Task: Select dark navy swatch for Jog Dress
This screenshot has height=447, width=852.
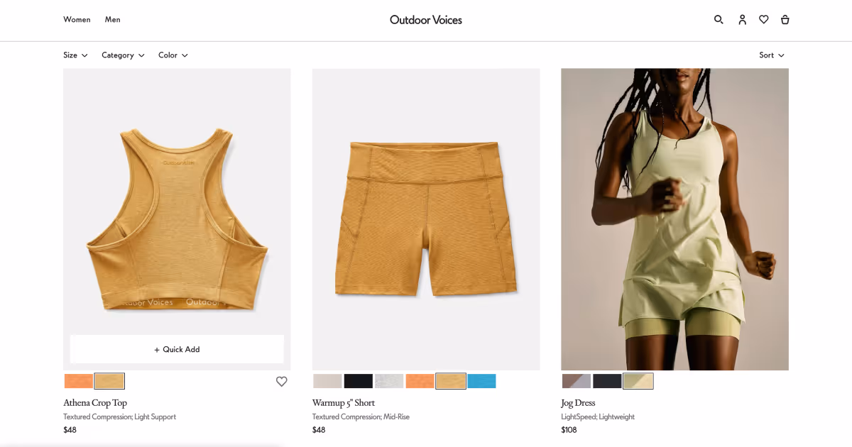Action: pyautogui.click(x=607, y=381)
